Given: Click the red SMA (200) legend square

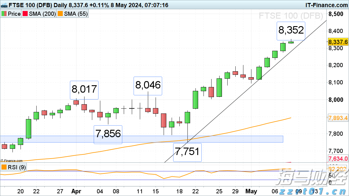Looking at the screenshot, I should click(x=24, y=14).
